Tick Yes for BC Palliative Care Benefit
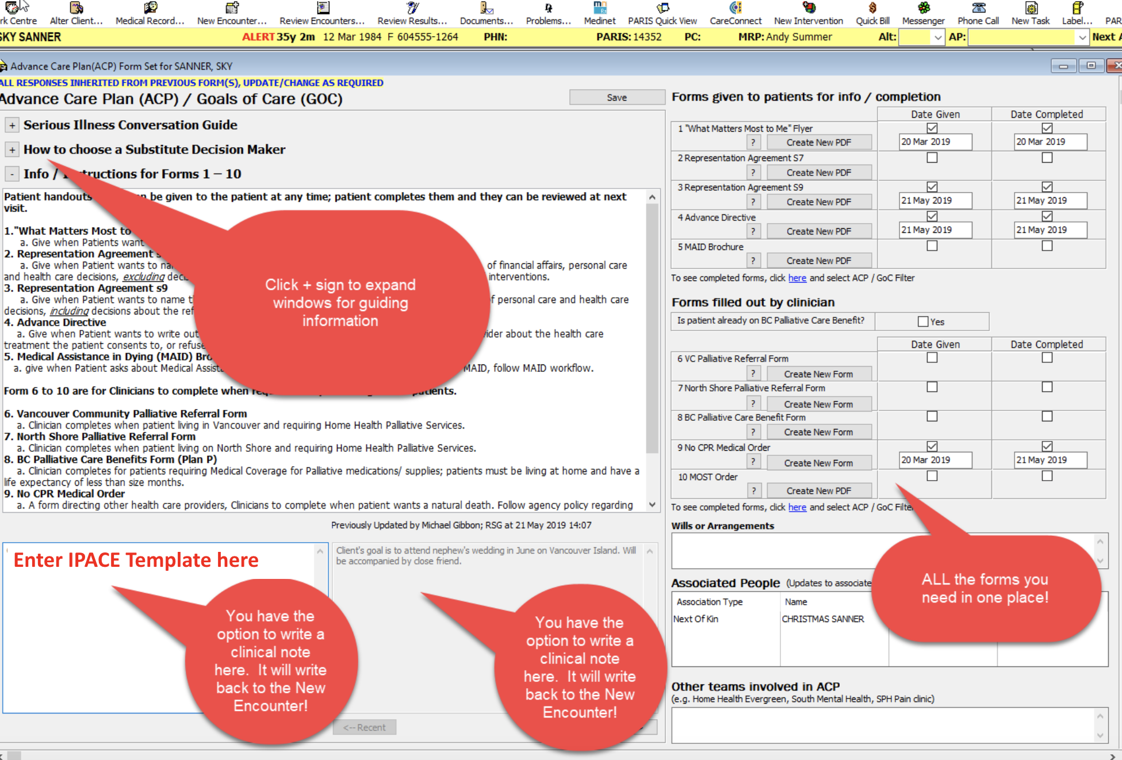 click(923, 321)
